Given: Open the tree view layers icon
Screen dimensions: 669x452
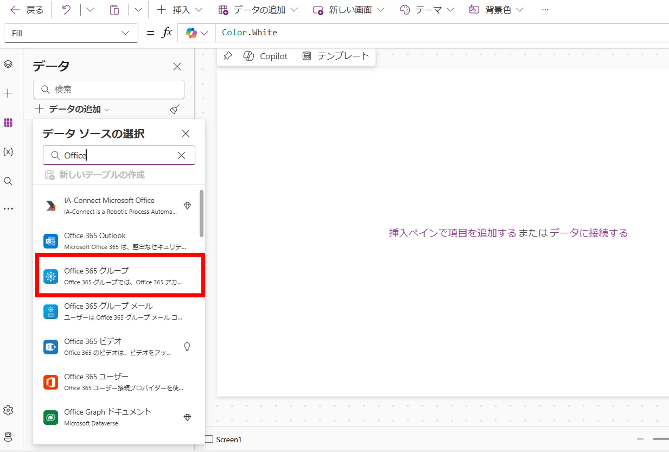Looking at the screenshot, I should click(8, 64).
